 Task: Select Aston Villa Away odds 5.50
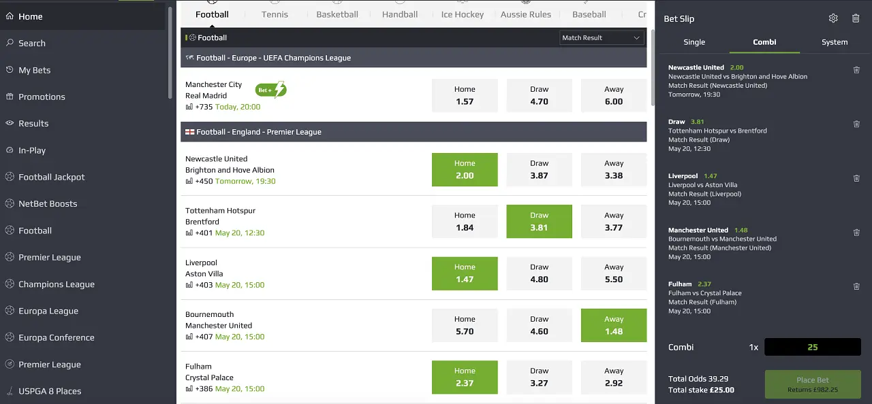click(614, 273)
